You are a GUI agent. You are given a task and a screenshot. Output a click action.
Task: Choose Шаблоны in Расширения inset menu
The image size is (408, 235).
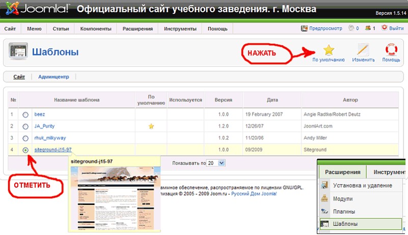point(361,224)
